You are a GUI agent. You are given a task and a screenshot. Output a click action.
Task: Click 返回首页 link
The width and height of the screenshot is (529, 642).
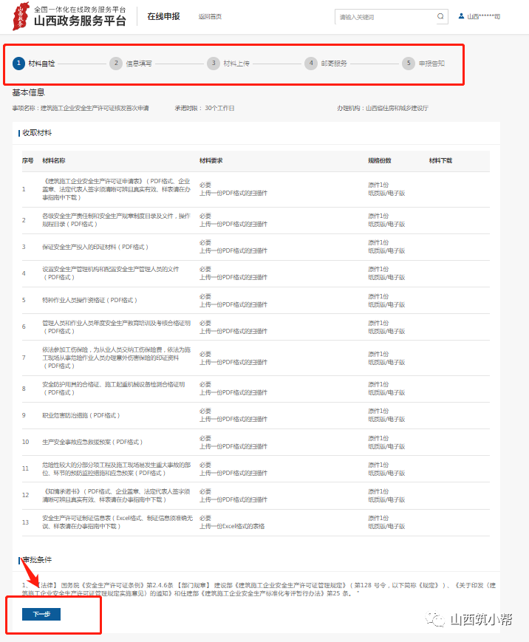point(210,16)
